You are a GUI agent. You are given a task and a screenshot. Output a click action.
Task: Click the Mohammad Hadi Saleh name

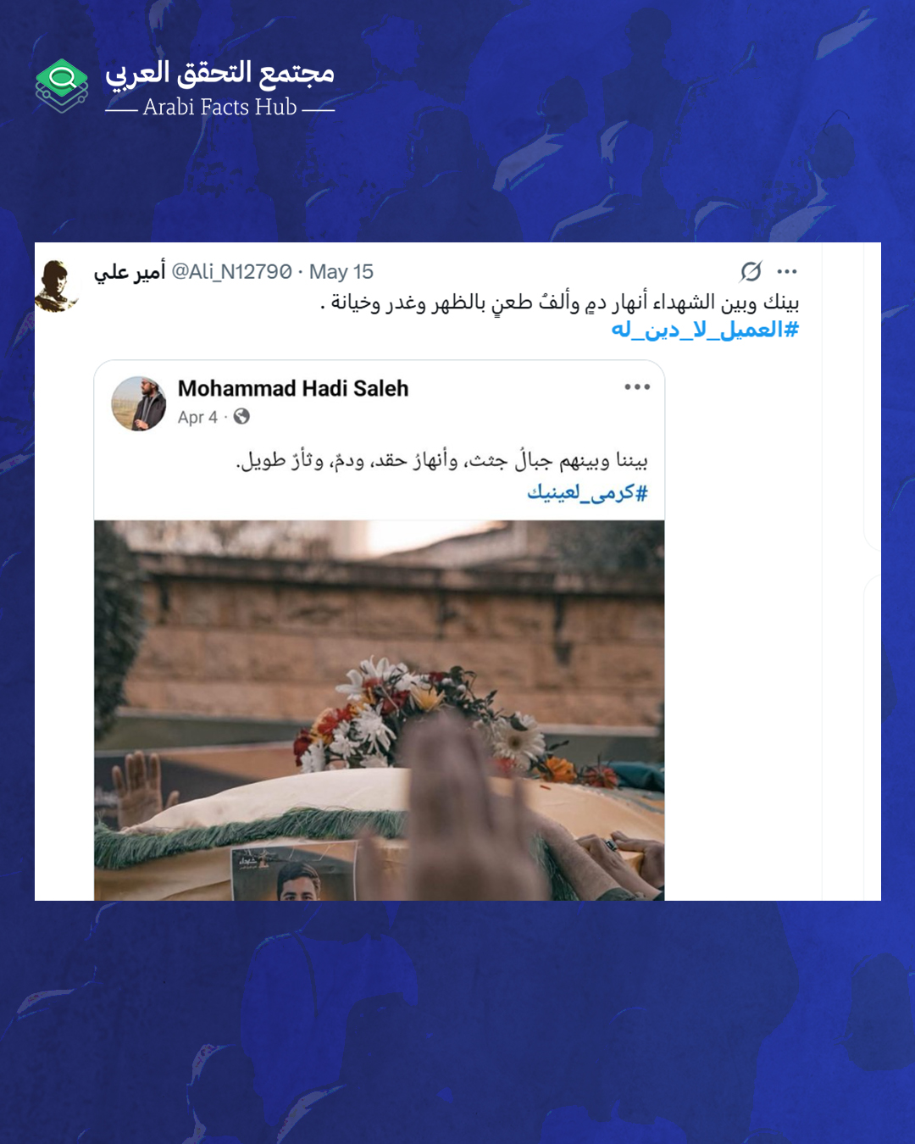pyautogui.click(x=293, y=388)
